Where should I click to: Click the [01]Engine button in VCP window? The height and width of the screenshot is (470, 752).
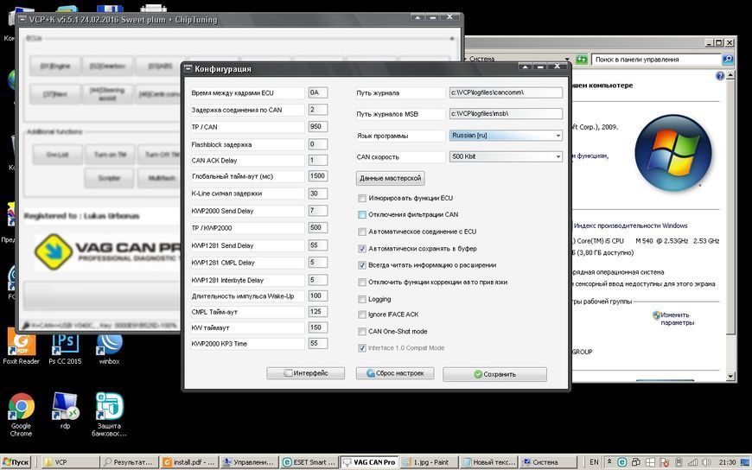tap(55, 67)
